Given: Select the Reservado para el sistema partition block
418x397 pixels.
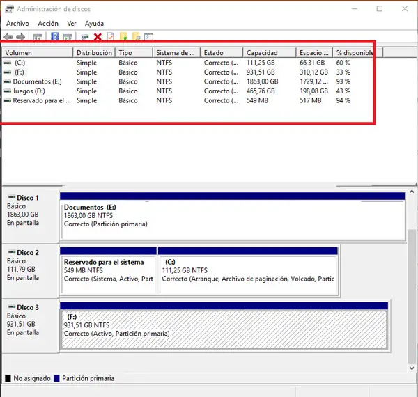Looking at the screenshot, I should point(108,271).
